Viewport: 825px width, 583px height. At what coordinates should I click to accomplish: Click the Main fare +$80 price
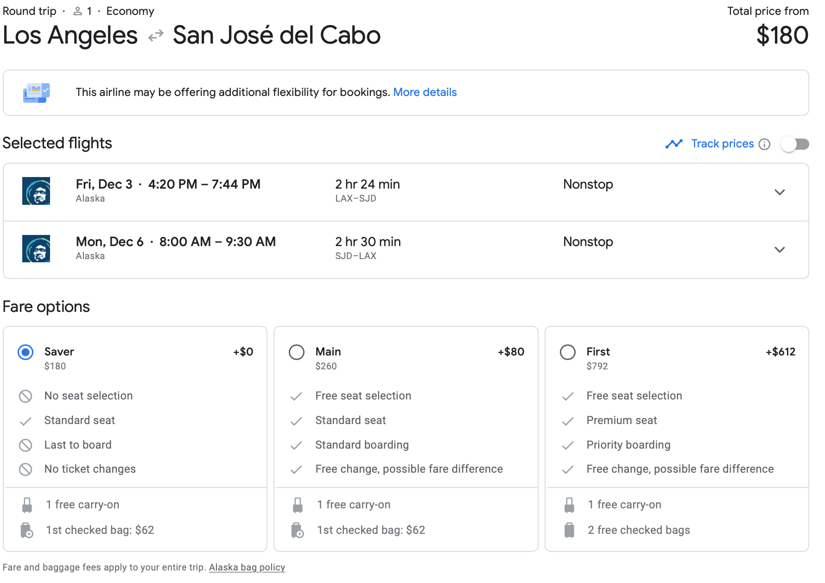coord(511,352)
